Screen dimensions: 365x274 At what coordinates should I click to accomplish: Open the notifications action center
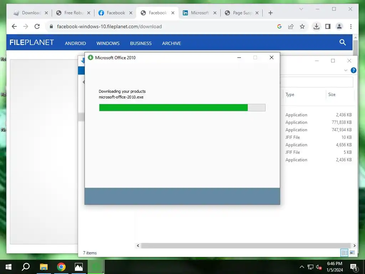(x=354, y=267)
